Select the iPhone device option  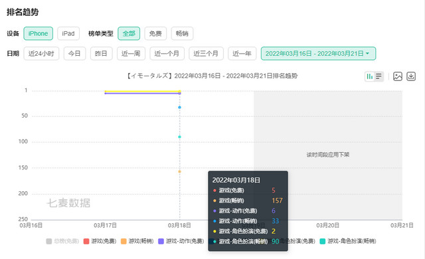coord(39,34)
